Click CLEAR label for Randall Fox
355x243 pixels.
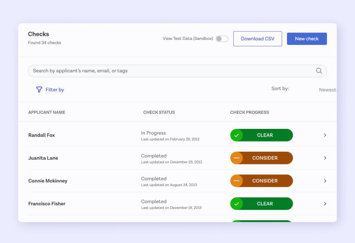[x=265, y=135]
